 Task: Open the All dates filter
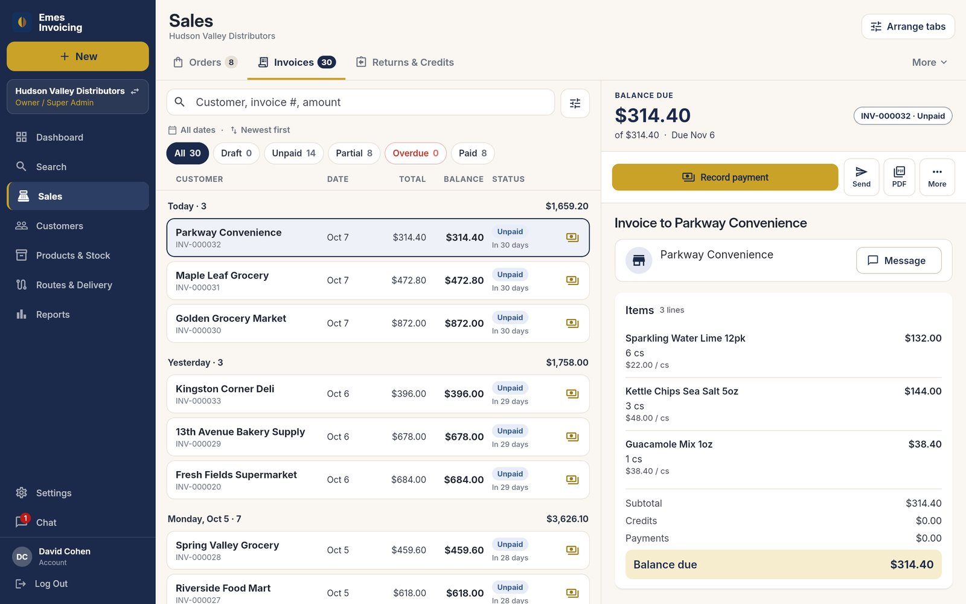pyautogui.click(x=191, y=130)
